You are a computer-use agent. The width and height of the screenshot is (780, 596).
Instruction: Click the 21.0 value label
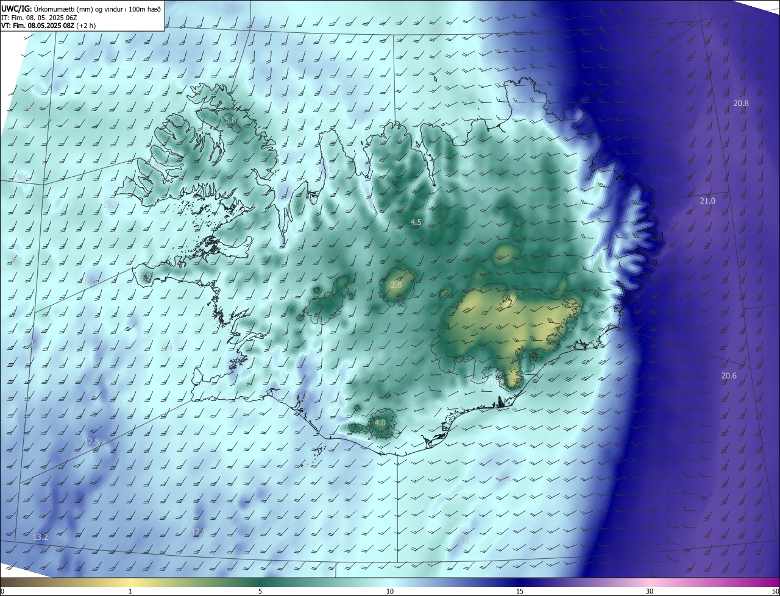[707, 200]
